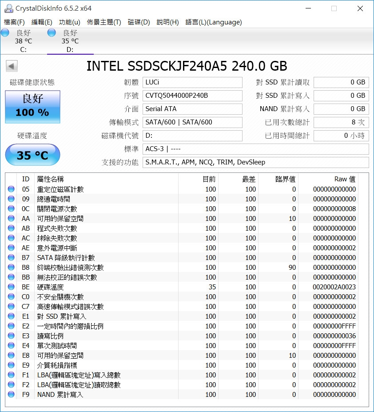Click the status icon for attribute AE
Image resolution: width=374 pixels, height=412 pixels.
(11, 248)
